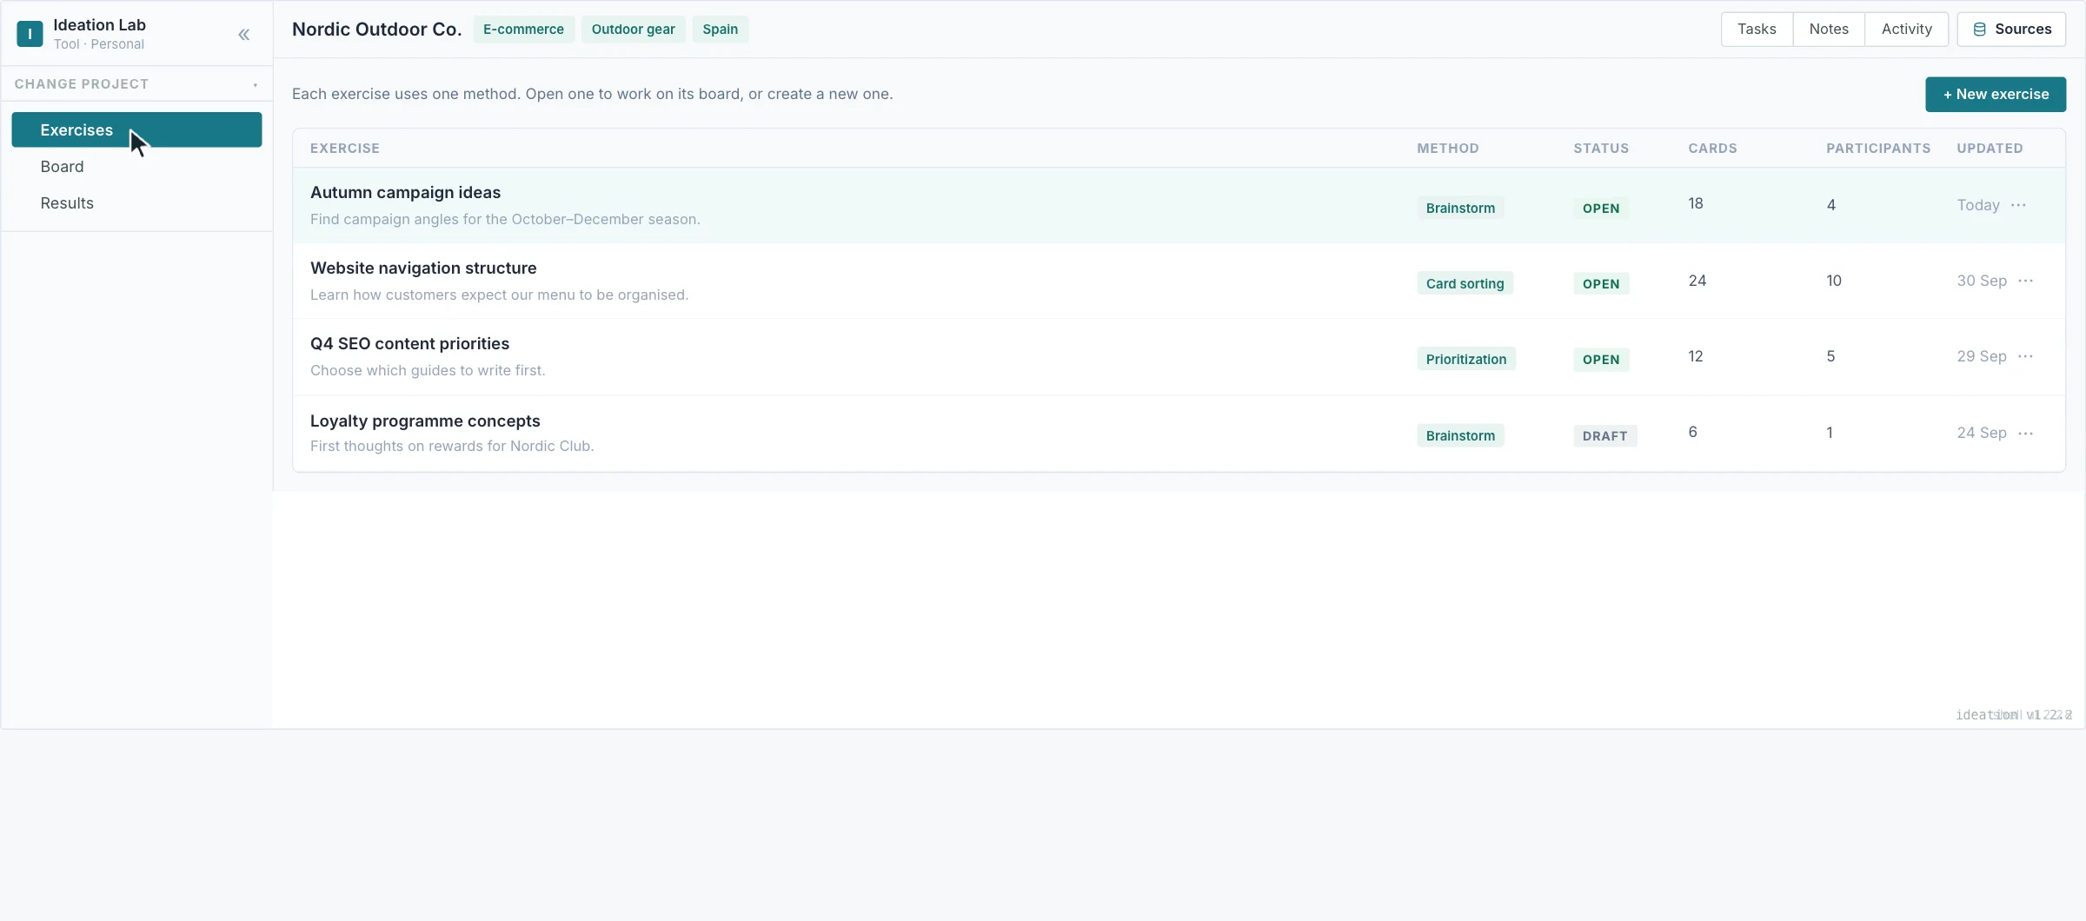Click the Outdoor gear tag

click(633, 29)
